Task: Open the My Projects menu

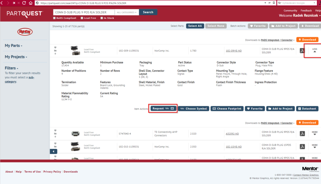Action: pos(16,57)
